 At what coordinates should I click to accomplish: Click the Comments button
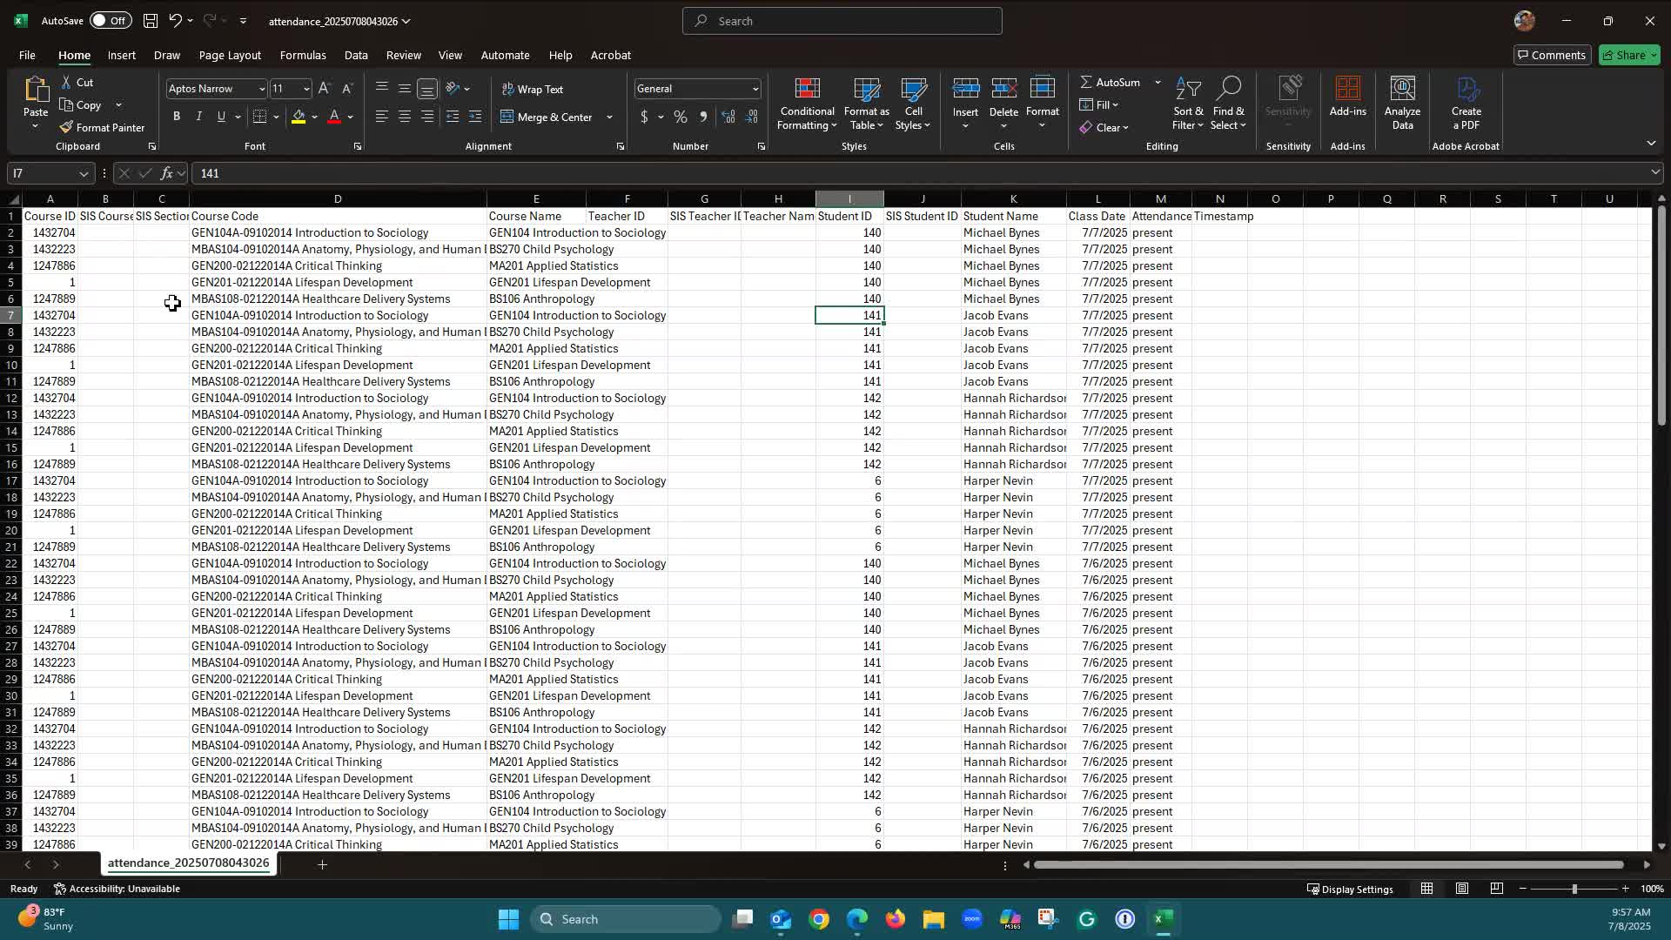tap(1552, 55)
